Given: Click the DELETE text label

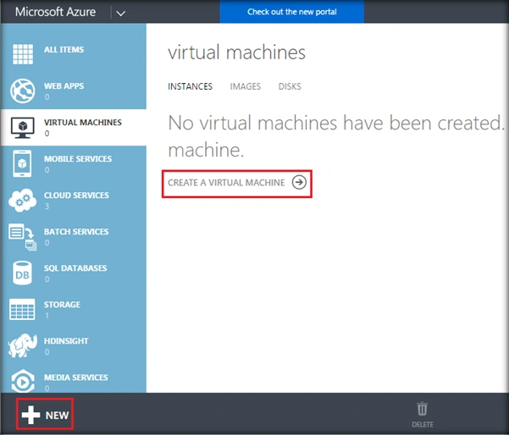Looking at the screenshot, I should point(423,424).
